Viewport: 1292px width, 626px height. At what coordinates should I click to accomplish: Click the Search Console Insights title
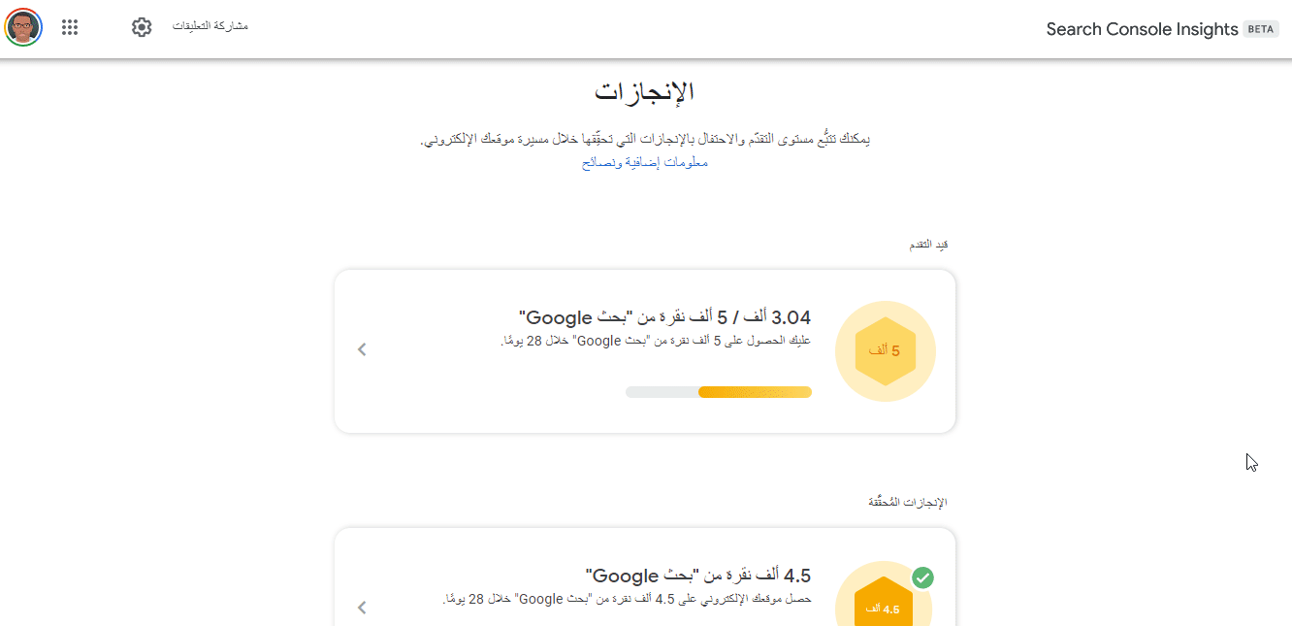coord(1142,29)
